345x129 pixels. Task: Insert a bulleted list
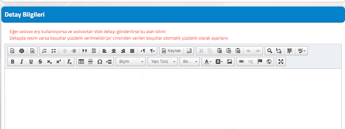click(x=54, y=51)
